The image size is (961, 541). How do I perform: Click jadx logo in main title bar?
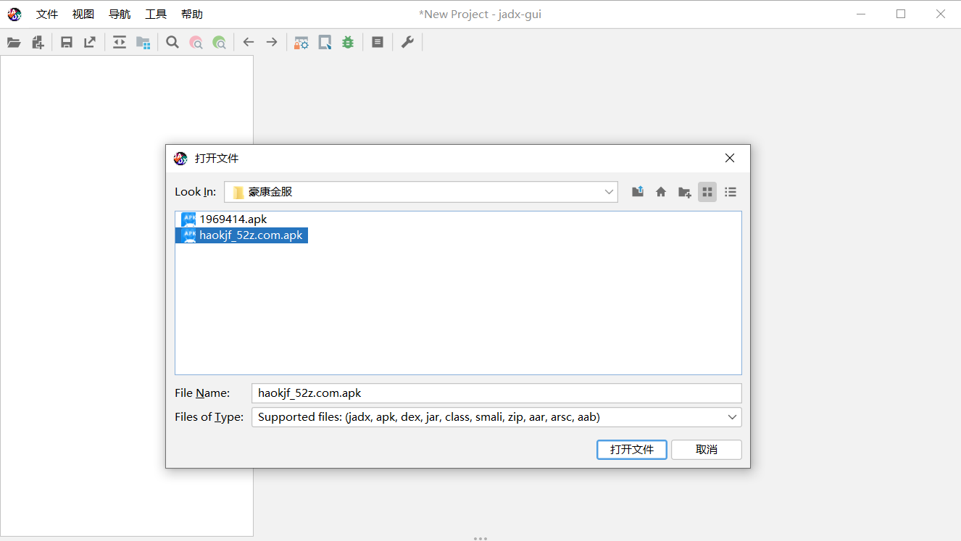pos(14,14)
